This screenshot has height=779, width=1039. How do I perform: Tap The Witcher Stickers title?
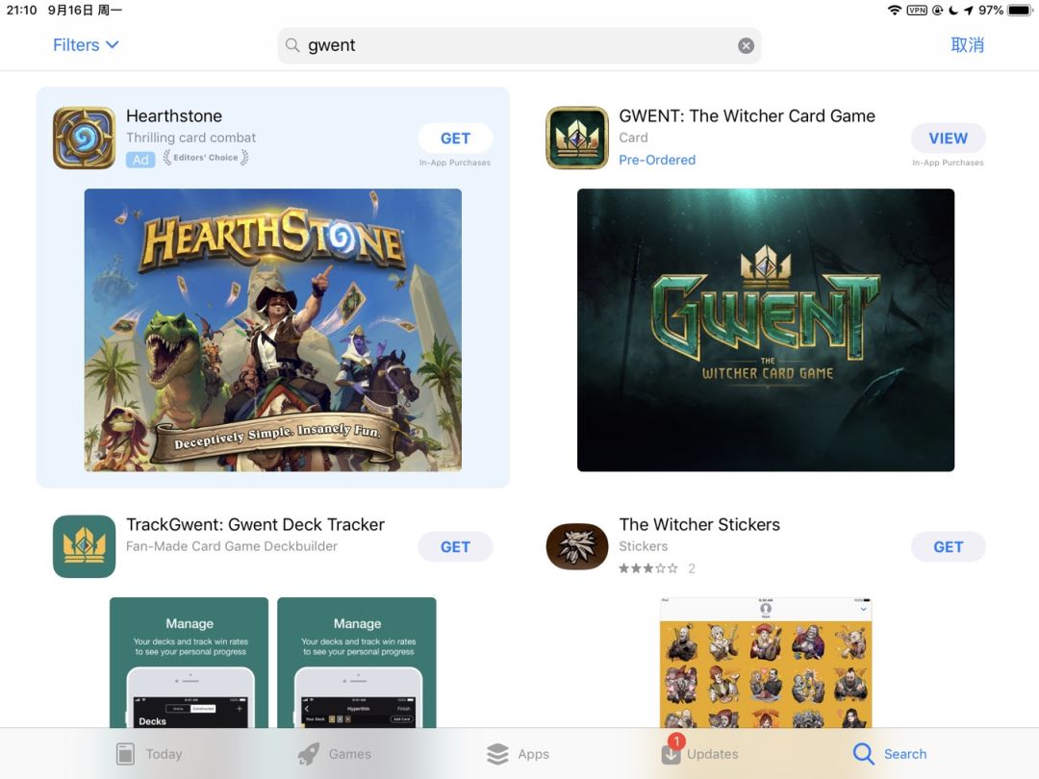699,525
